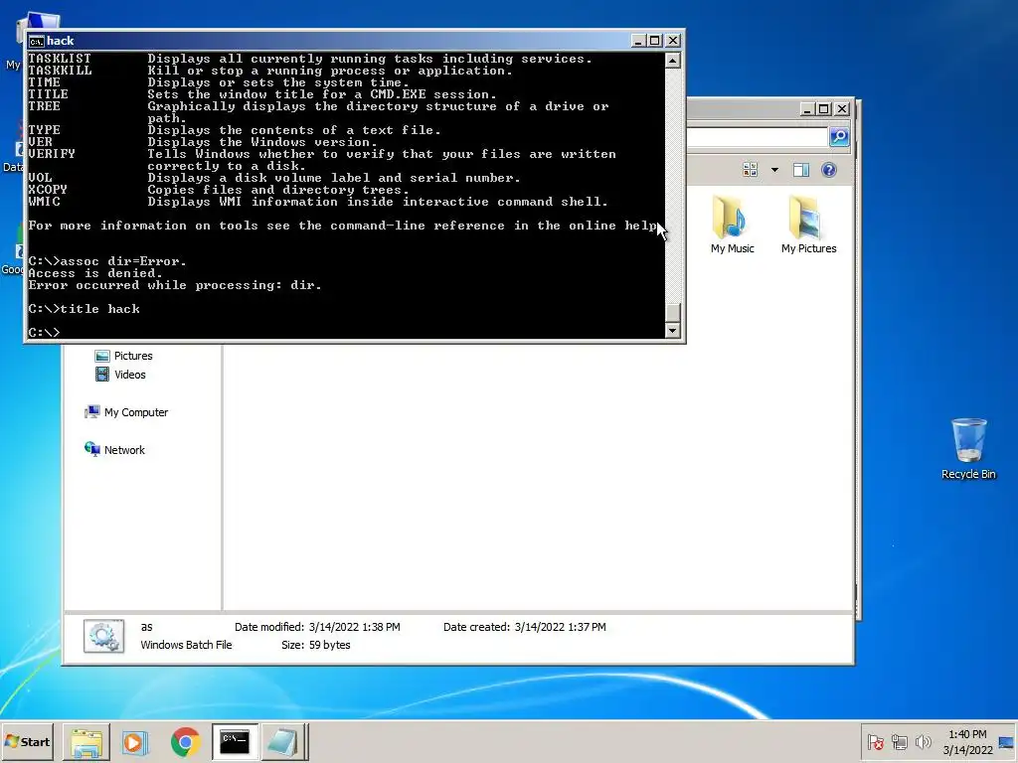Click Date created value 3/14/2022 1:37 PM
This screenshot has width=1018, height=763.
click(561, 627)
